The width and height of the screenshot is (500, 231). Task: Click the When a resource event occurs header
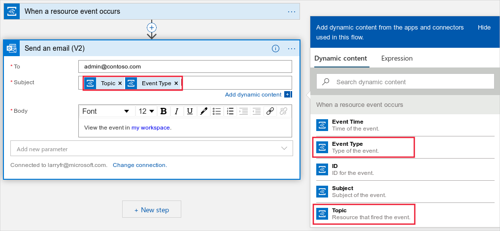152,11
